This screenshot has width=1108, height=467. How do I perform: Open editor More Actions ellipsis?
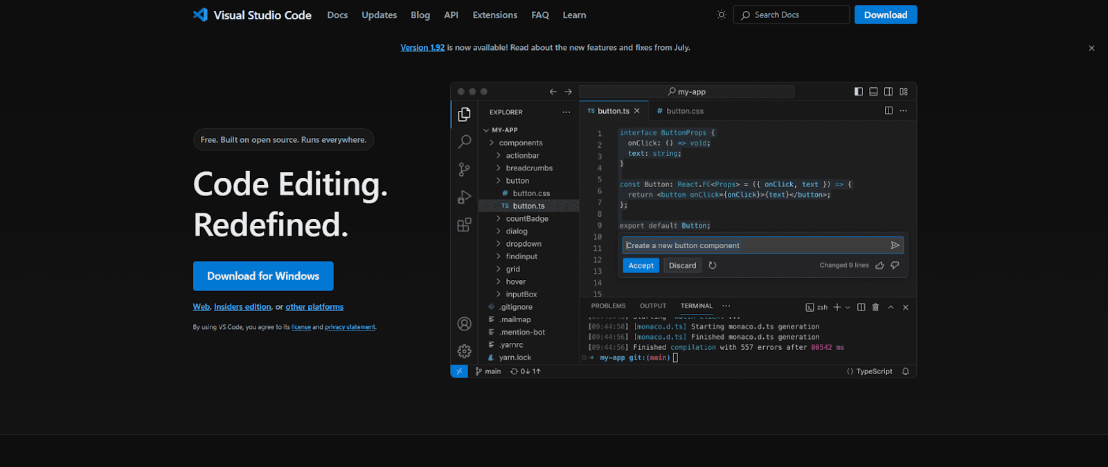click(x=903, y=111)
